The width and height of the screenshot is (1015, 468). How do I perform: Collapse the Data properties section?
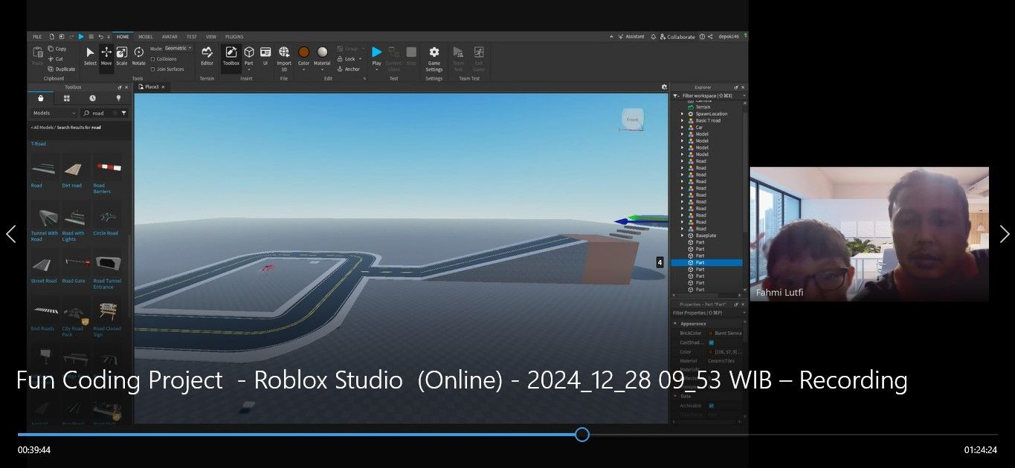[x=675, y=397]
